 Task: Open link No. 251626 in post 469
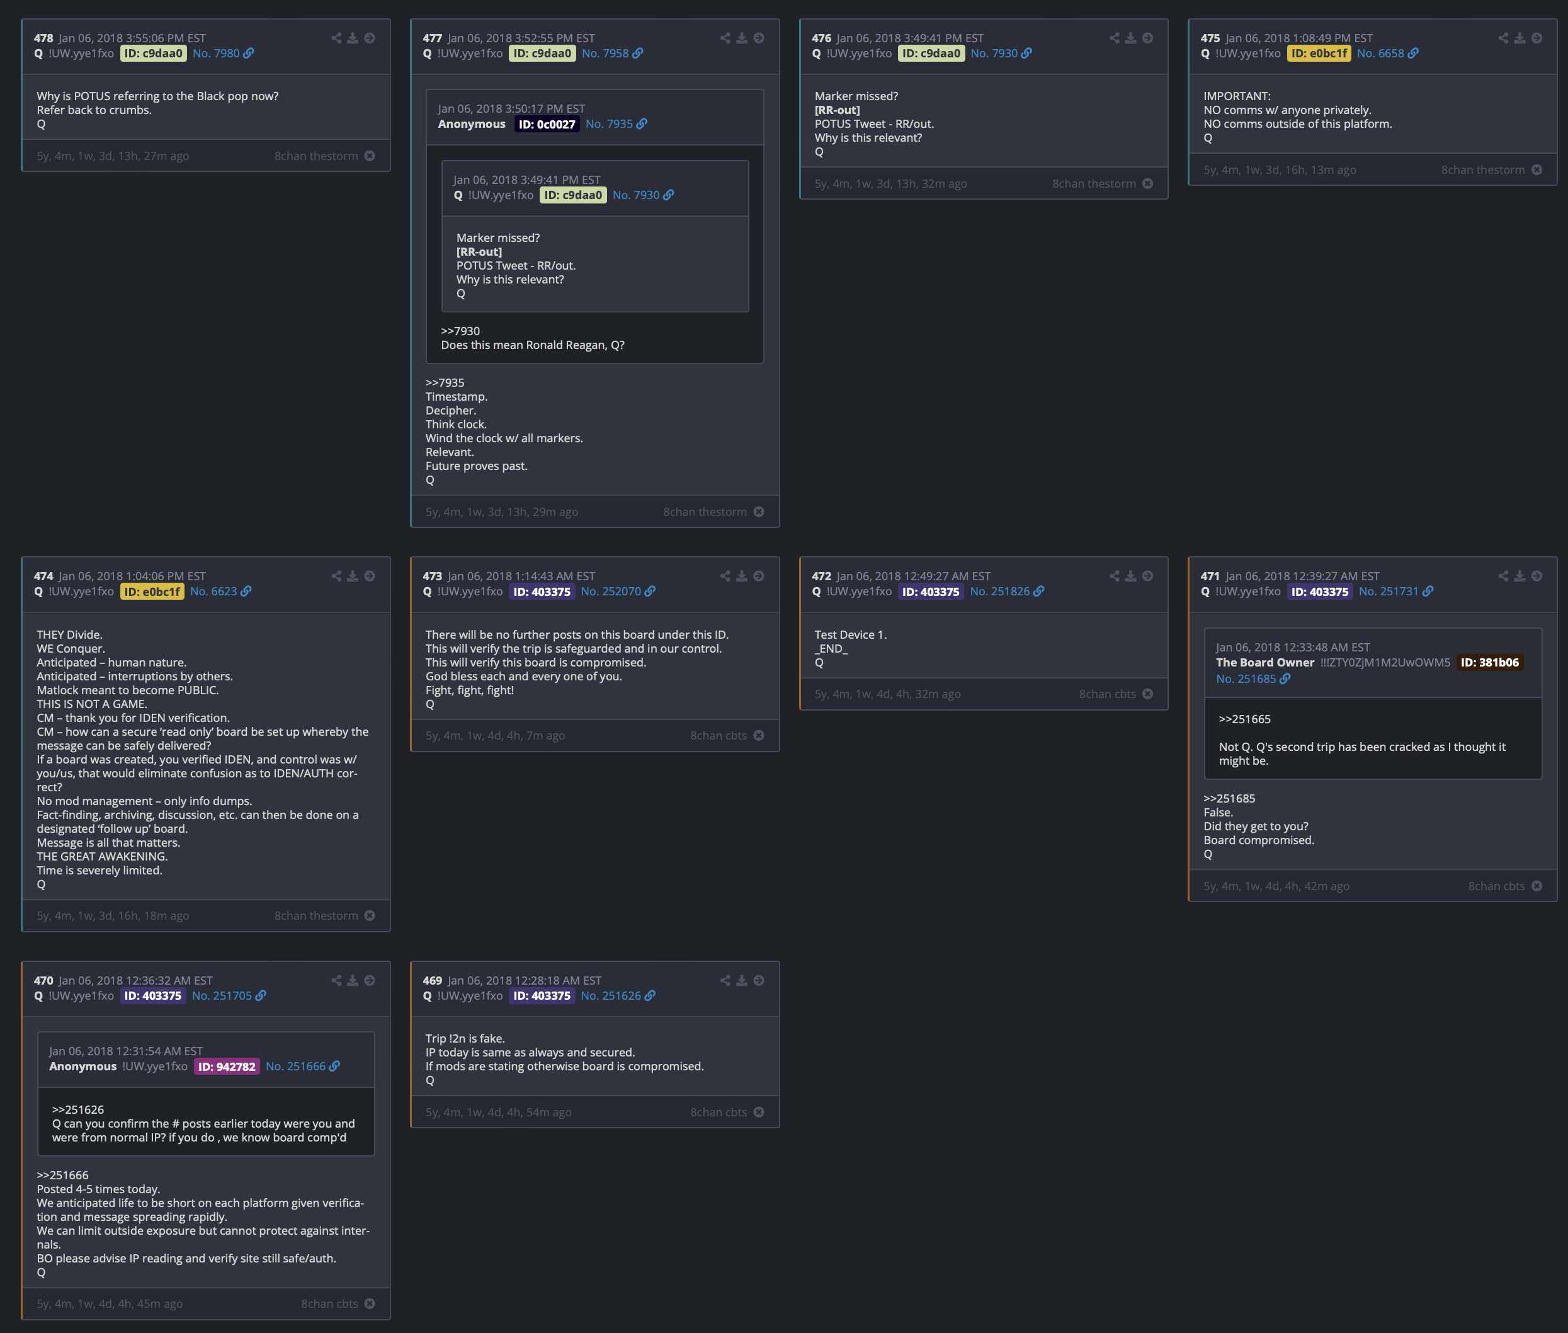pyautogui.click(x=618, y=996)
